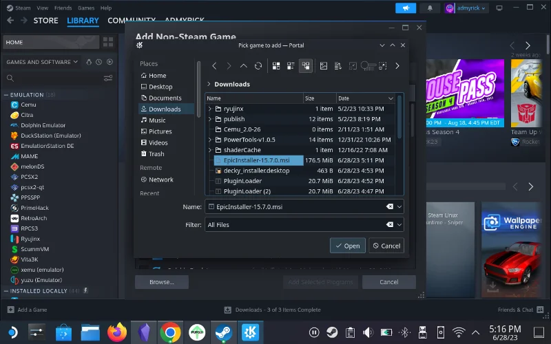Collapse the EMULATION category

pyautogui.click(x=6, y=95)
